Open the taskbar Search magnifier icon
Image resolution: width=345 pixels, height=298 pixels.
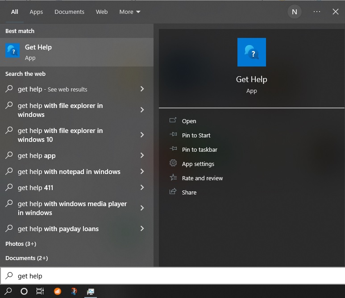(x=8, y=291)
